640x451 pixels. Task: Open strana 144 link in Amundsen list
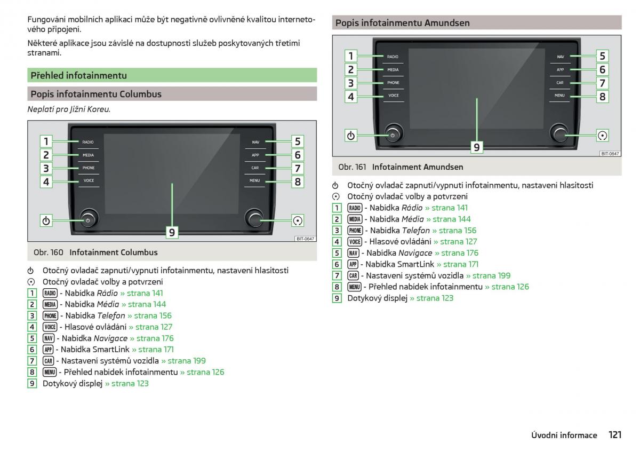point(449,219)
